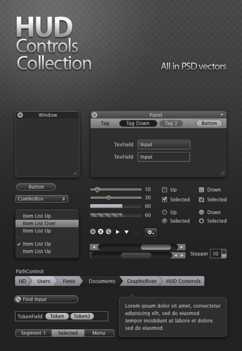Select the Tag 2 tab
Screen dimensions: 242x351
click(x=171, y=123)
